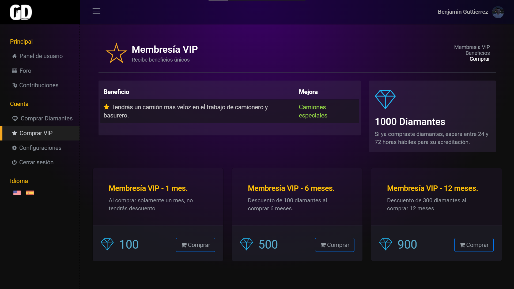Buy the 1-month VIP membership

195,245
